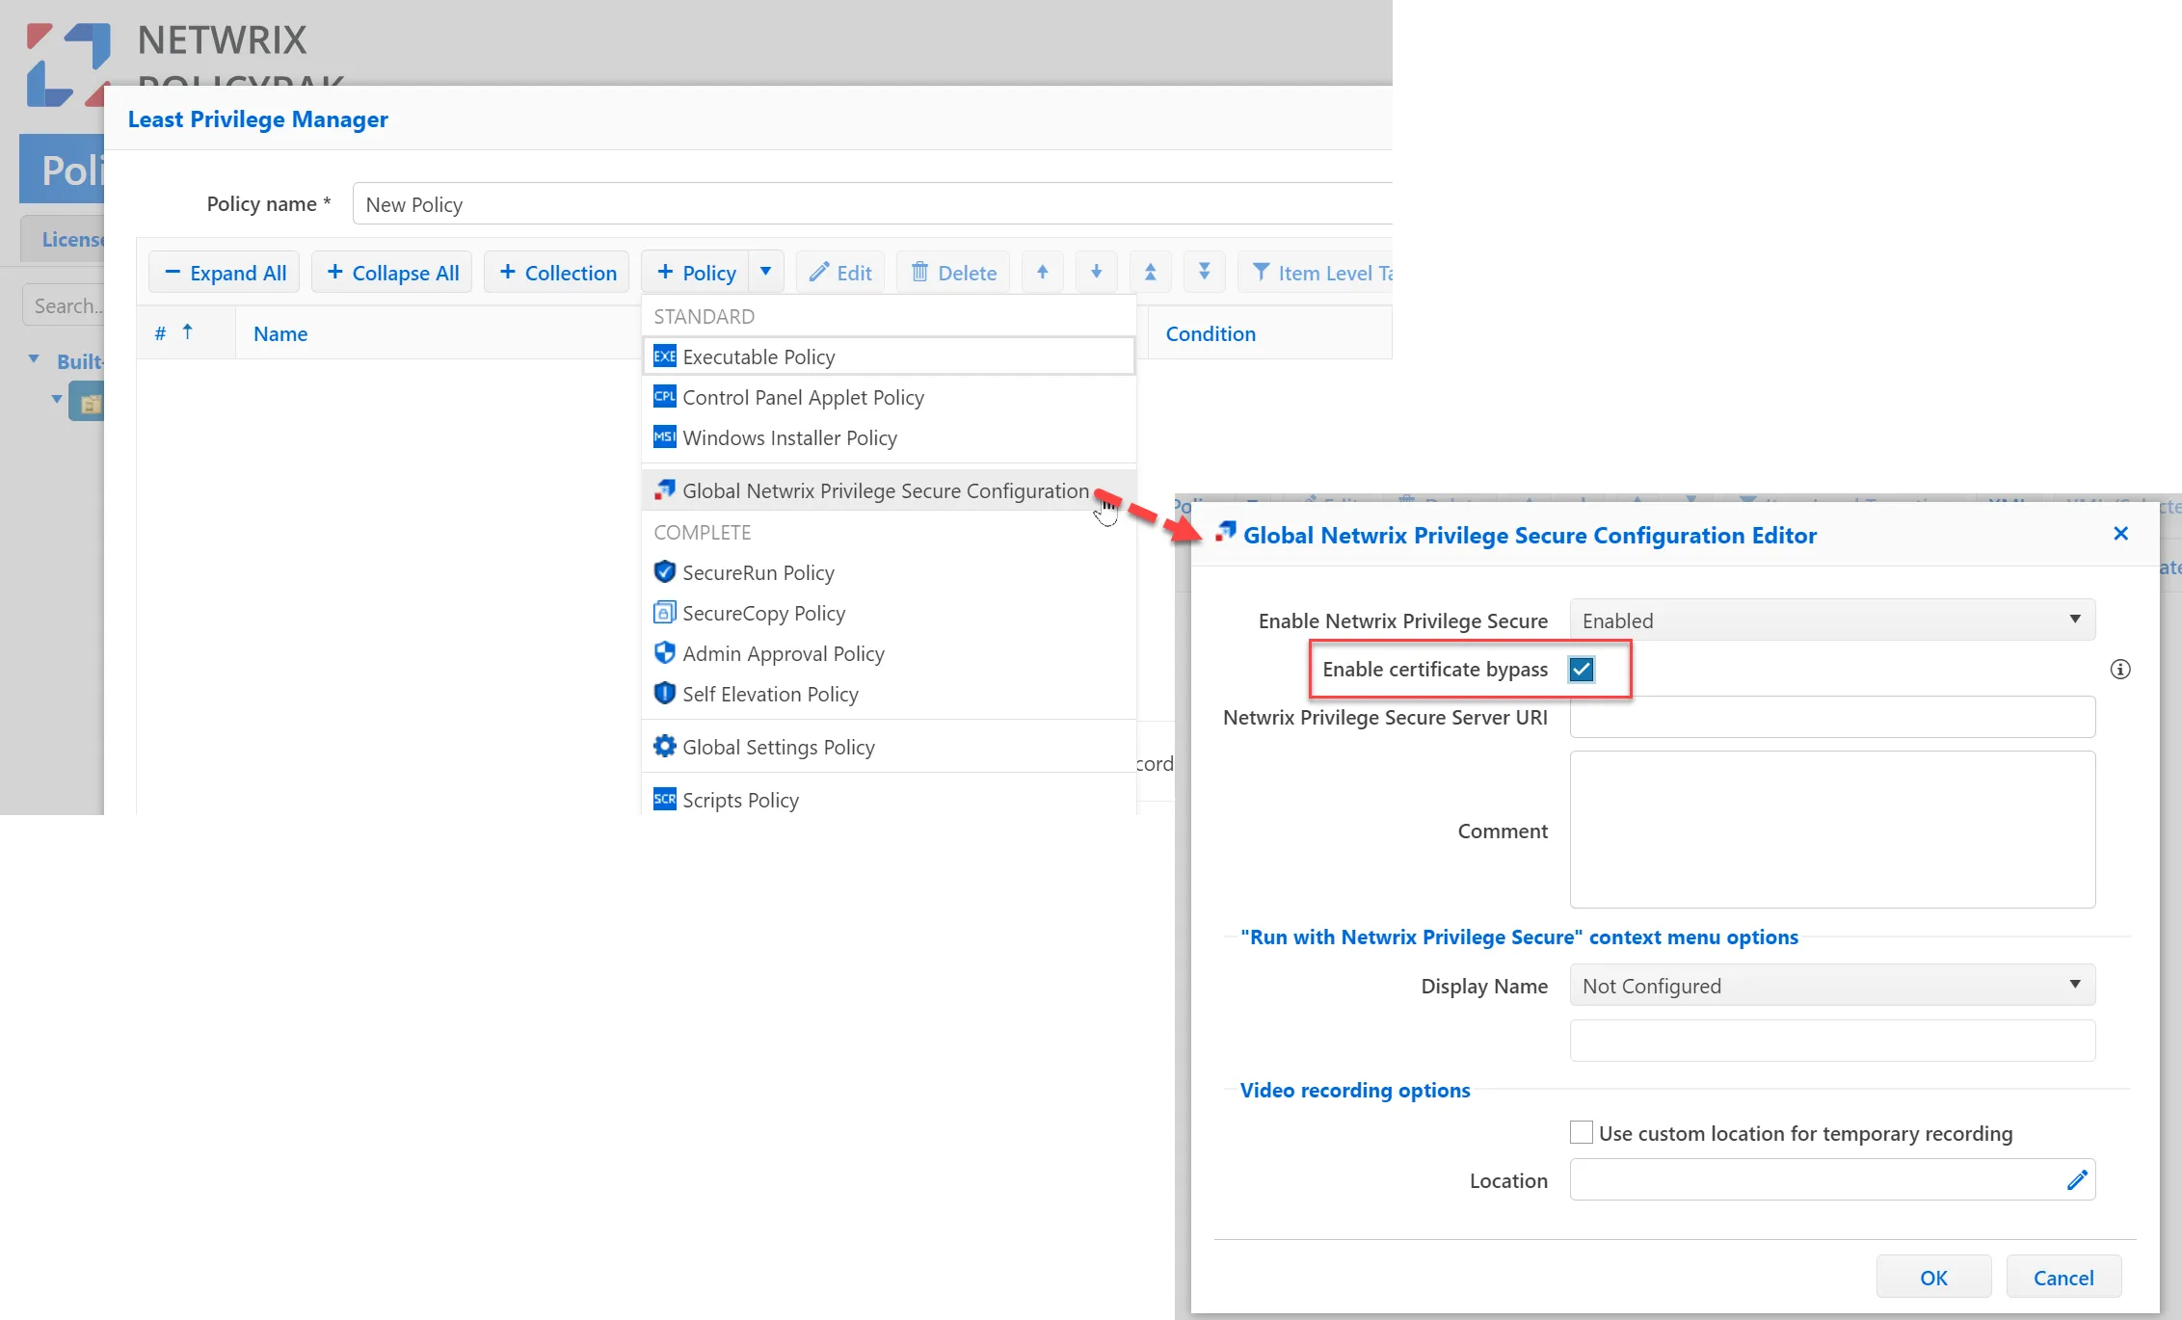Check Use custom location for temporary recording
Viewport: 2182px width, 1320px height.
(x=1581, y=1133)
